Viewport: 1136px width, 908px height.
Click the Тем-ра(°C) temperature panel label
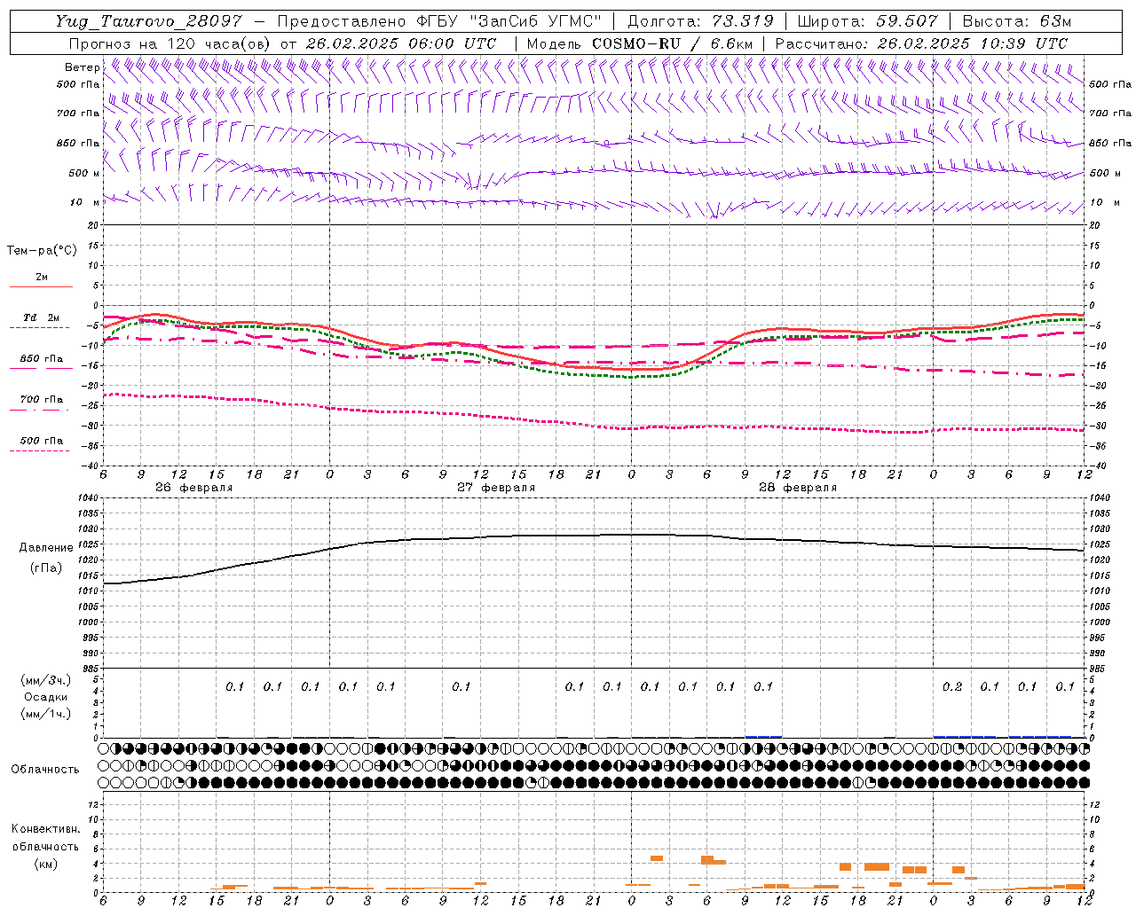click(x=42, y=250)
